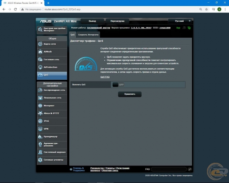Click Chrome zoom magnifier icon in address bar

click(x=201, y=9)
